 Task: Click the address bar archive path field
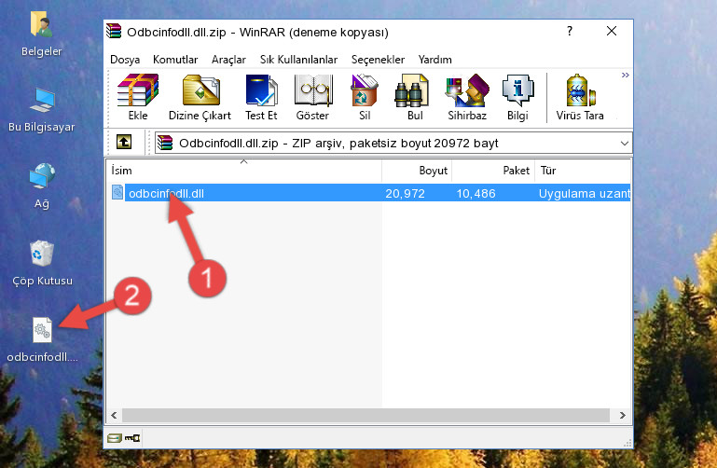click(x=393, y=143)
